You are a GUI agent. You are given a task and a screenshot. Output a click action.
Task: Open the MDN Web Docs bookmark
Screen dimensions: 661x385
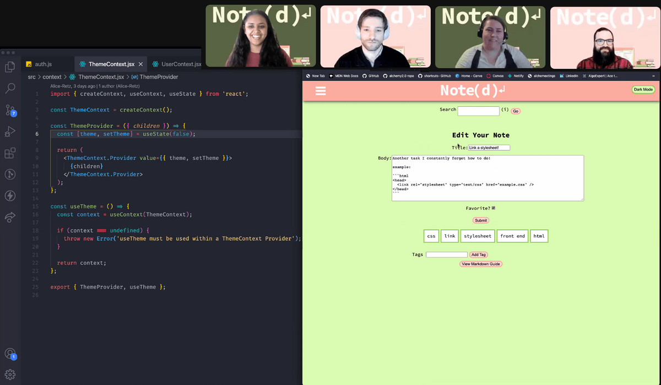click(344, 75)
